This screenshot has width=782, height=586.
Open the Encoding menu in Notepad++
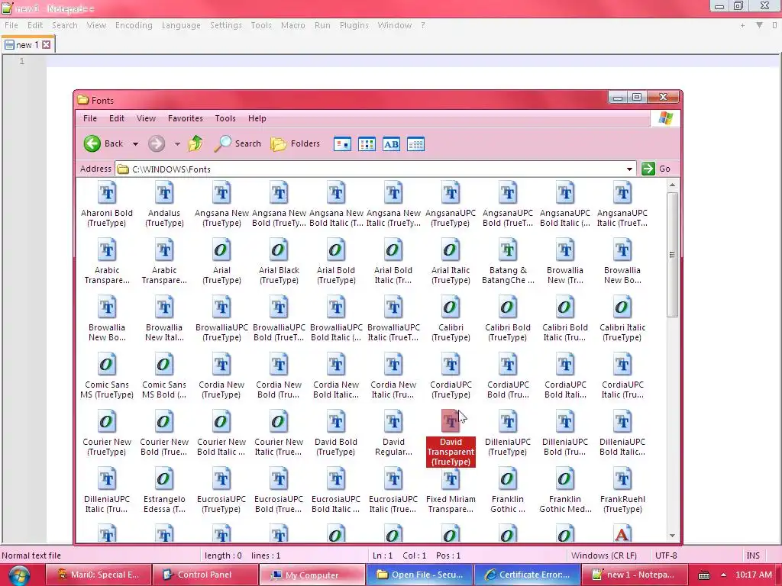pos(134,25)
